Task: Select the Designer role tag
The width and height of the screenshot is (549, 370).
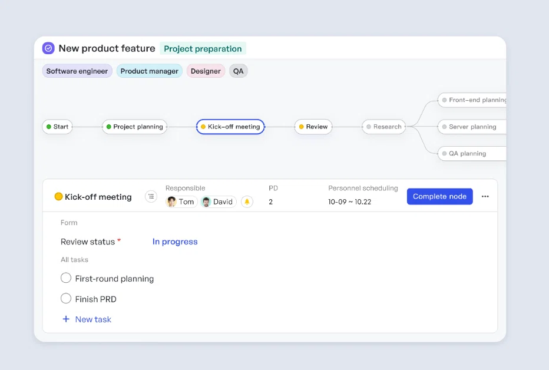Action: (x=206, y=71)
